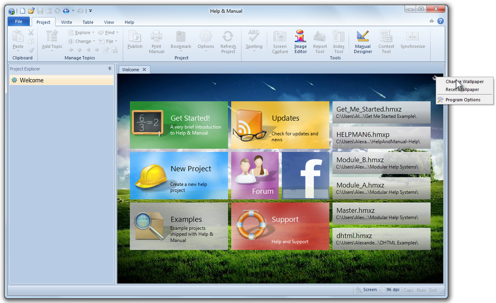Click the Screen indicator in status bar
Screen dimensions: 496x303
[366, 290]
